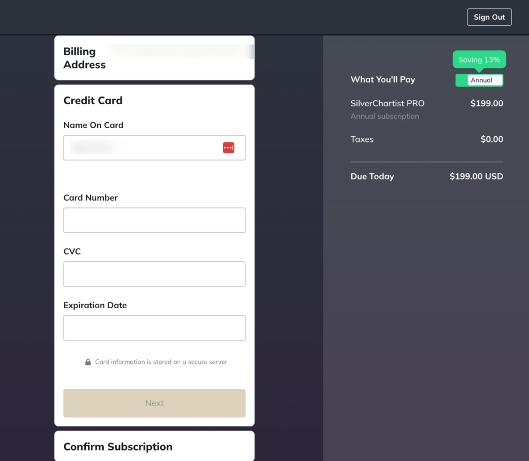This screenshot has width=529, height=461.
Task: Click the Saving 13% badge
Action: pos(479,60)
